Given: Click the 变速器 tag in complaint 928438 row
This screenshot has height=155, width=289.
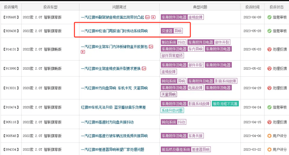Looking at the screenshot, I should click(x=167, y=31).
